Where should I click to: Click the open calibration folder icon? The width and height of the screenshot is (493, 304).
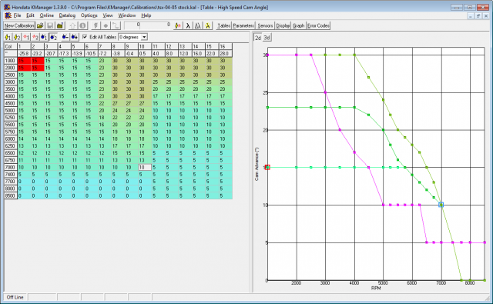pyautogui.click(x=40, y=25)
